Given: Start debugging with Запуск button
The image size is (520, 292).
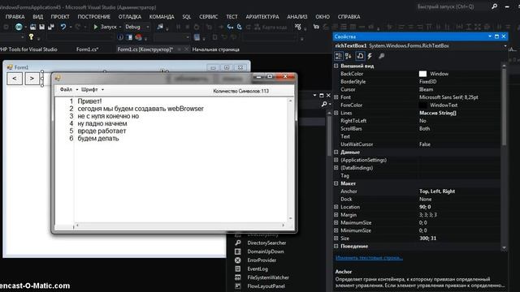Looking at the screenshot, I should point(105,27).
